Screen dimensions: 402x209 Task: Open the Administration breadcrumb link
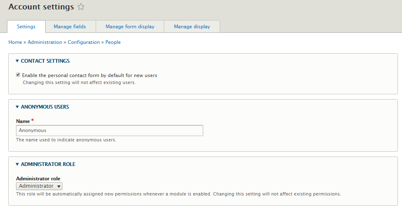click(x=45, y=42)
